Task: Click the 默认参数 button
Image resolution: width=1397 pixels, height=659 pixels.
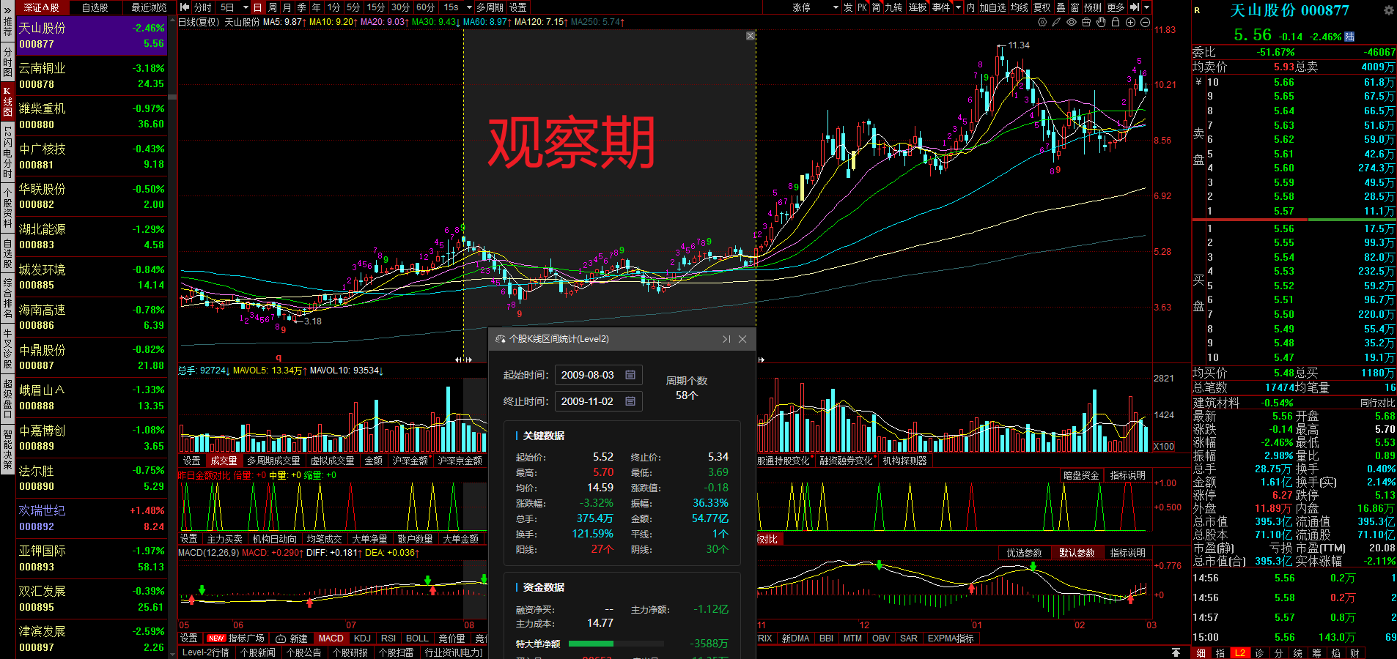Action: pos(1077,553)
